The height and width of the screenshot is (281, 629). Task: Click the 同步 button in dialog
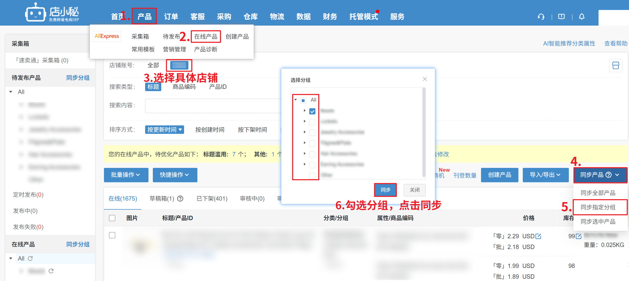click(385, 190)
